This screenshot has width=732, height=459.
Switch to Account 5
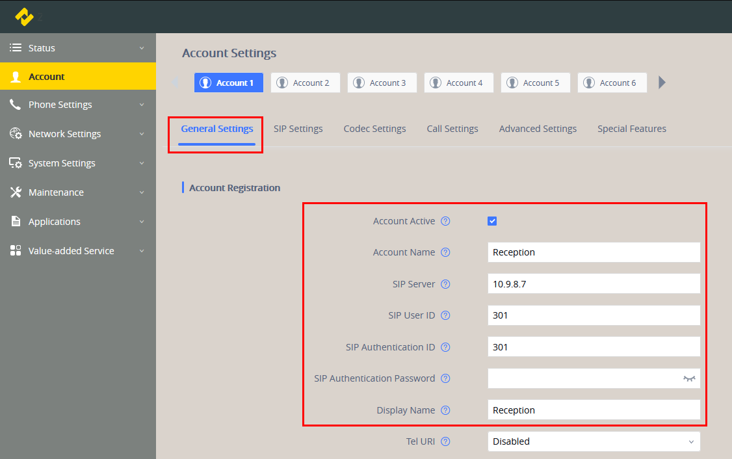click(535, 83)
